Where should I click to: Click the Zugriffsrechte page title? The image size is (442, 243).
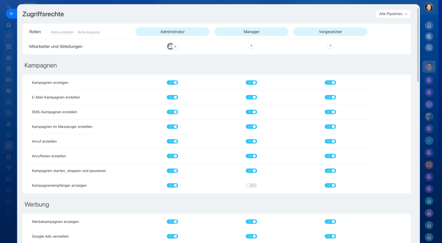[x=43, y=14]
